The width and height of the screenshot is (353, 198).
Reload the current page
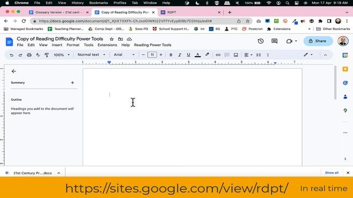(24, 21)
